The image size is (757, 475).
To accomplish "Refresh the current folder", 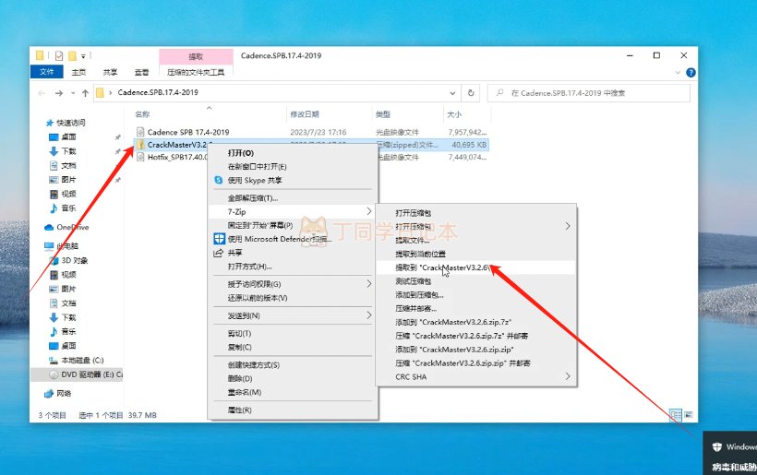I will pyautogui.click(x=471, y=93).
